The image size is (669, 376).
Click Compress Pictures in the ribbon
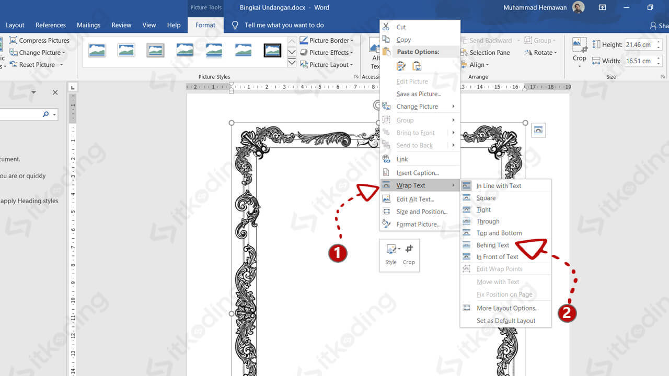pos(40,40)
